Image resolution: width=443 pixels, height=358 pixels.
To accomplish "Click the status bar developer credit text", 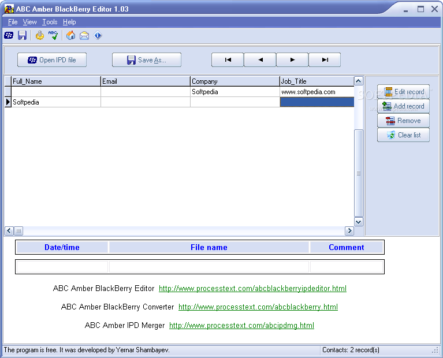I will (x=87, y=350).
